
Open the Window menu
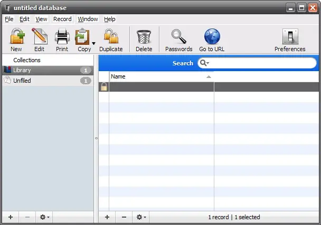[x=88, y=19]
